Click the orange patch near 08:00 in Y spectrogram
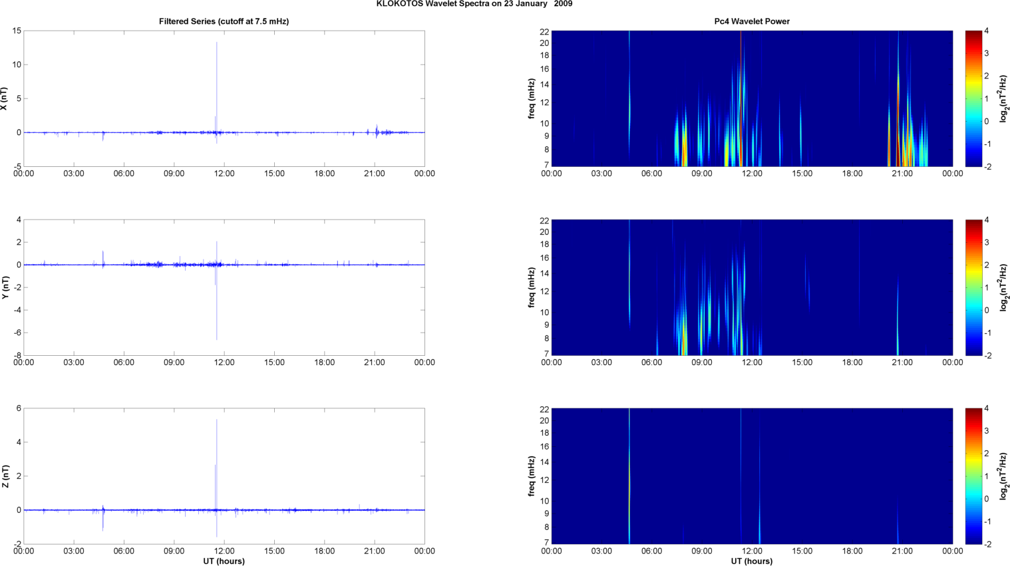This screenshot has height=566, width=1010. pos(684,343)
